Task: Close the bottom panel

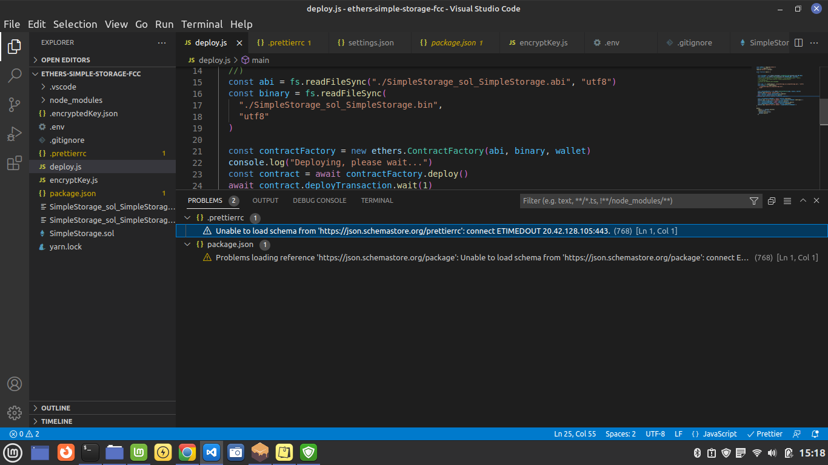Action: pos(816,200)
